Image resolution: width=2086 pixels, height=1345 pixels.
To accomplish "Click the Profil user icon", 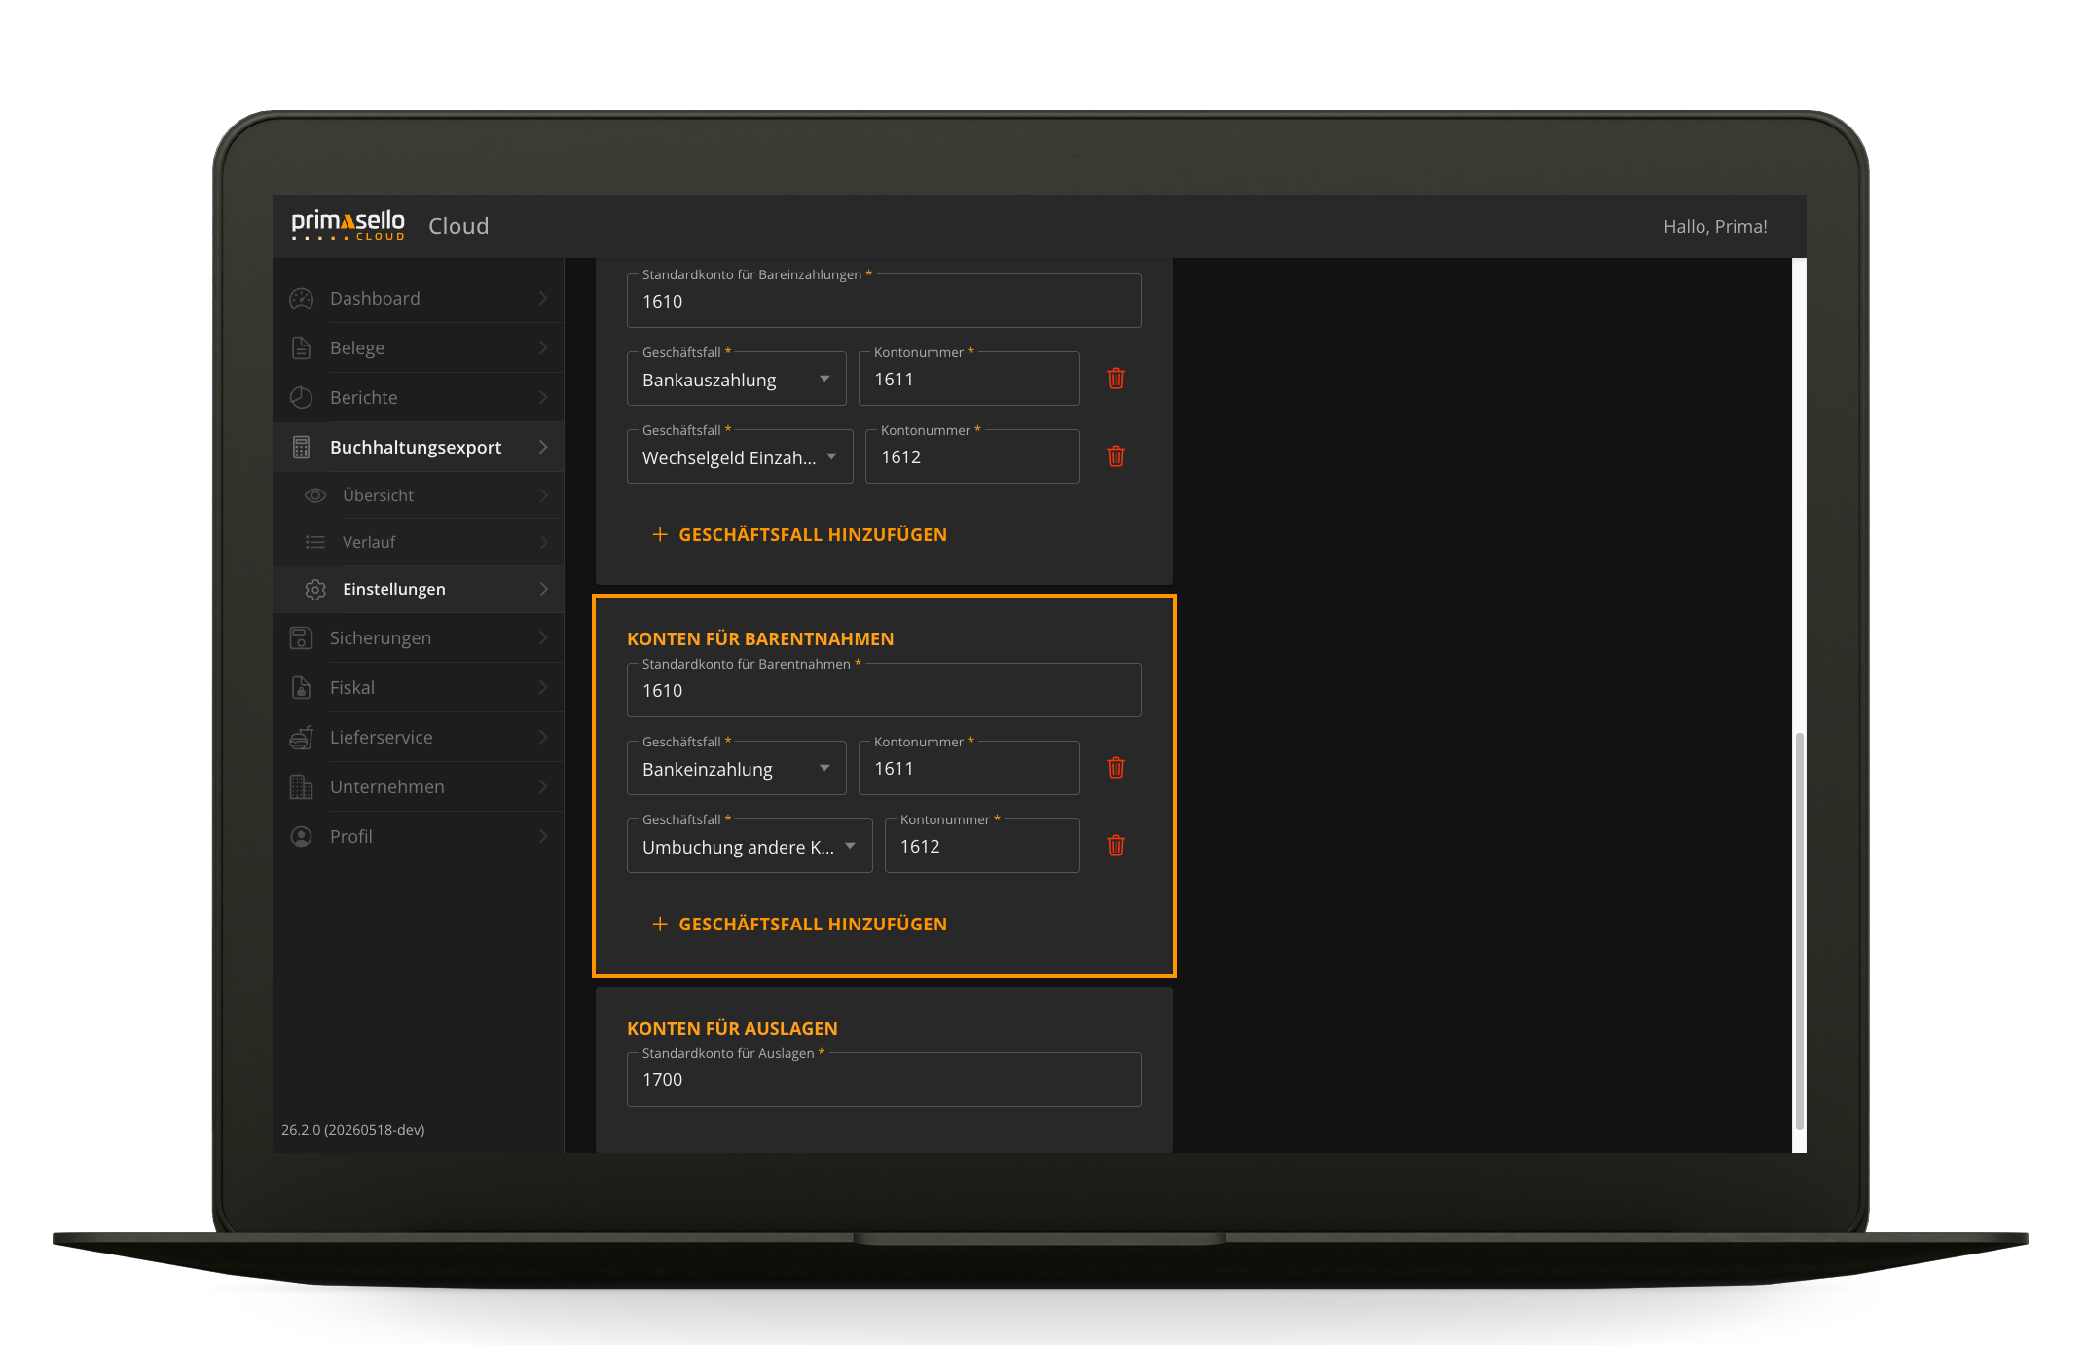I will point(302,837).
